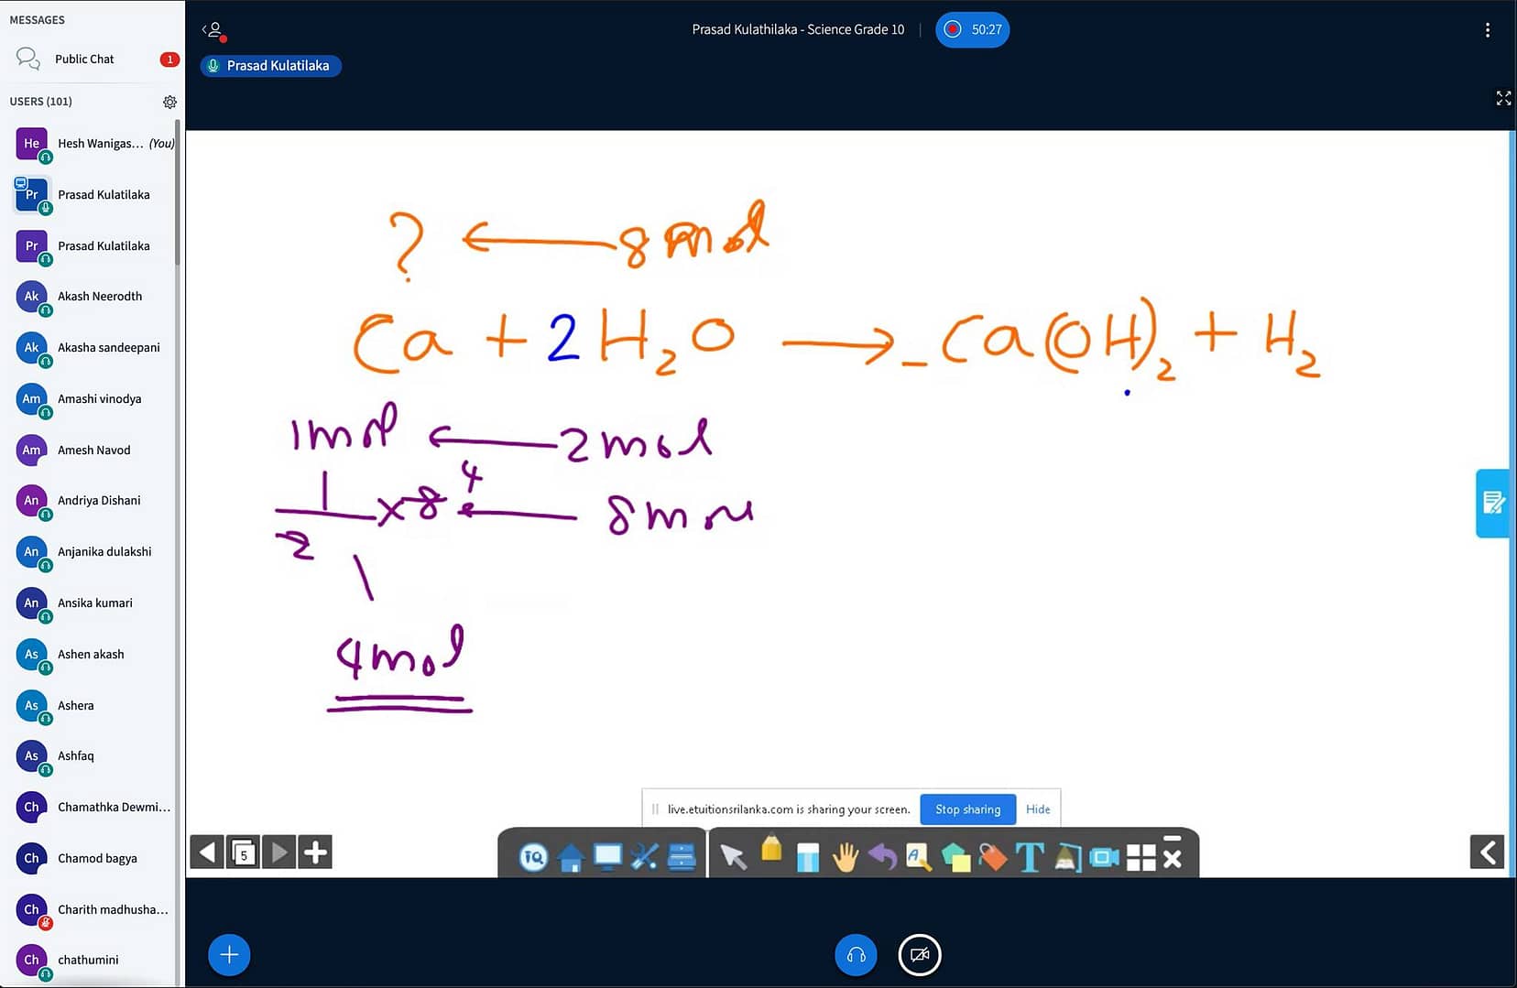The image size is (1517, 988).
Task: Select the arrow pointer tool
Action: [733, 857]
